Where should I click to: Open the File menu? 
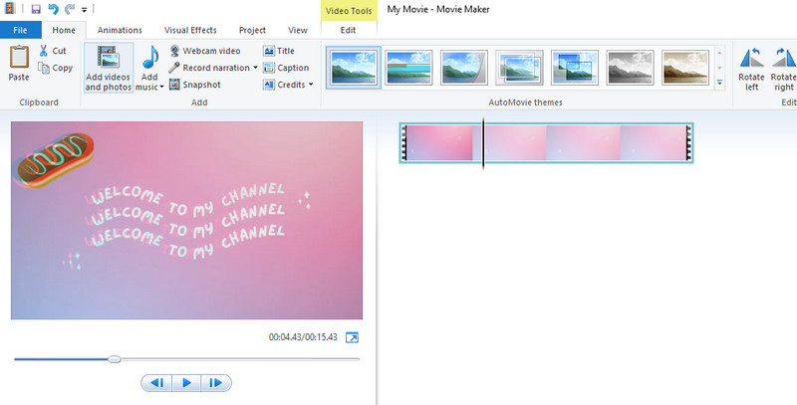click(x=20, y=30)
